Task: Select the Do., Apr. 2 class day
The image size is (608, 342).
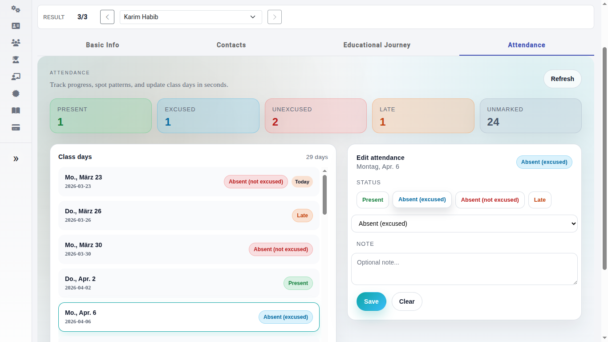Action: 189,283
